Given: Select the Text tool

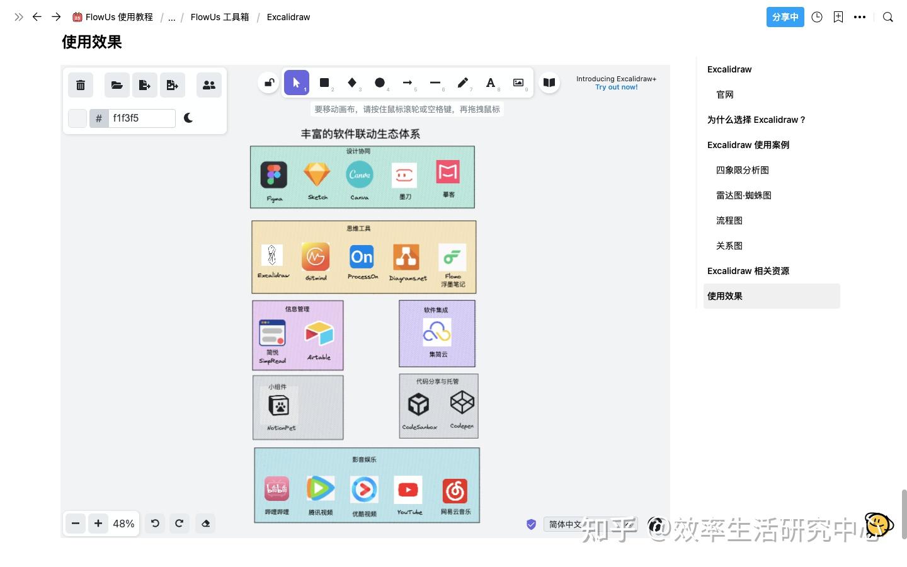Looking at the screenshot, I should pyautogui.click(x=491, y=83).
